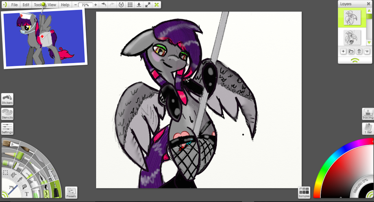Viewport: 374px width, 202px height.
Task: Select the top layer thumbnail
Action: [352, 17]
